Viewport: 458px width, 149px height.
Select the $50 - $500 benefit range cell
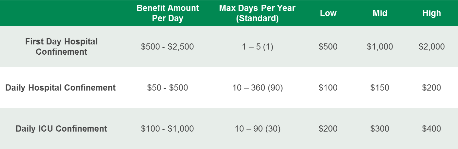[167, 87]
